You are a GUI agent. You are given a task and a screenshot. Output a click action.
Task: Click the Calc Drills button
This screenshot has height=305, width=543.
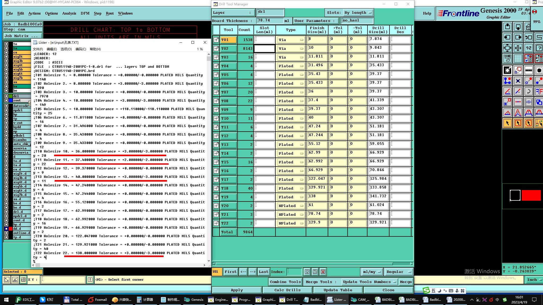coord(287,290)
